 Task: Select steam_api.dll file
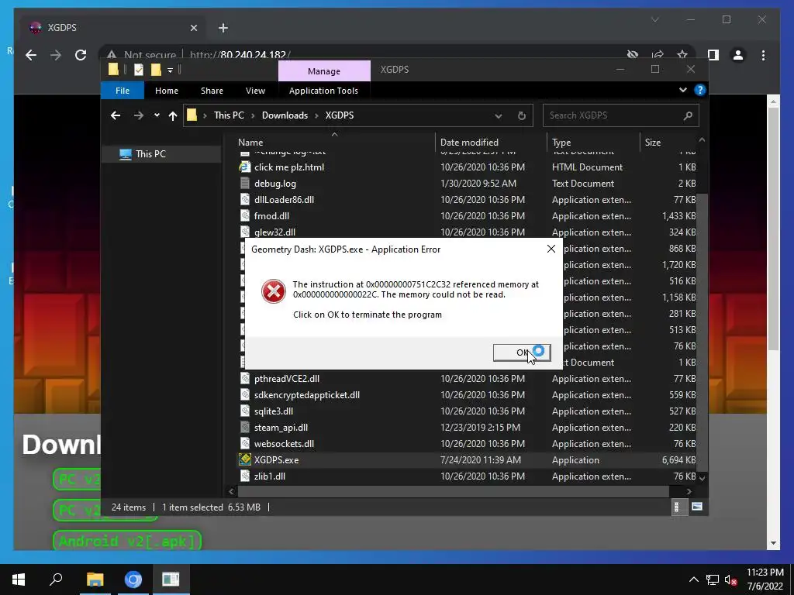(x=281, y=427)
